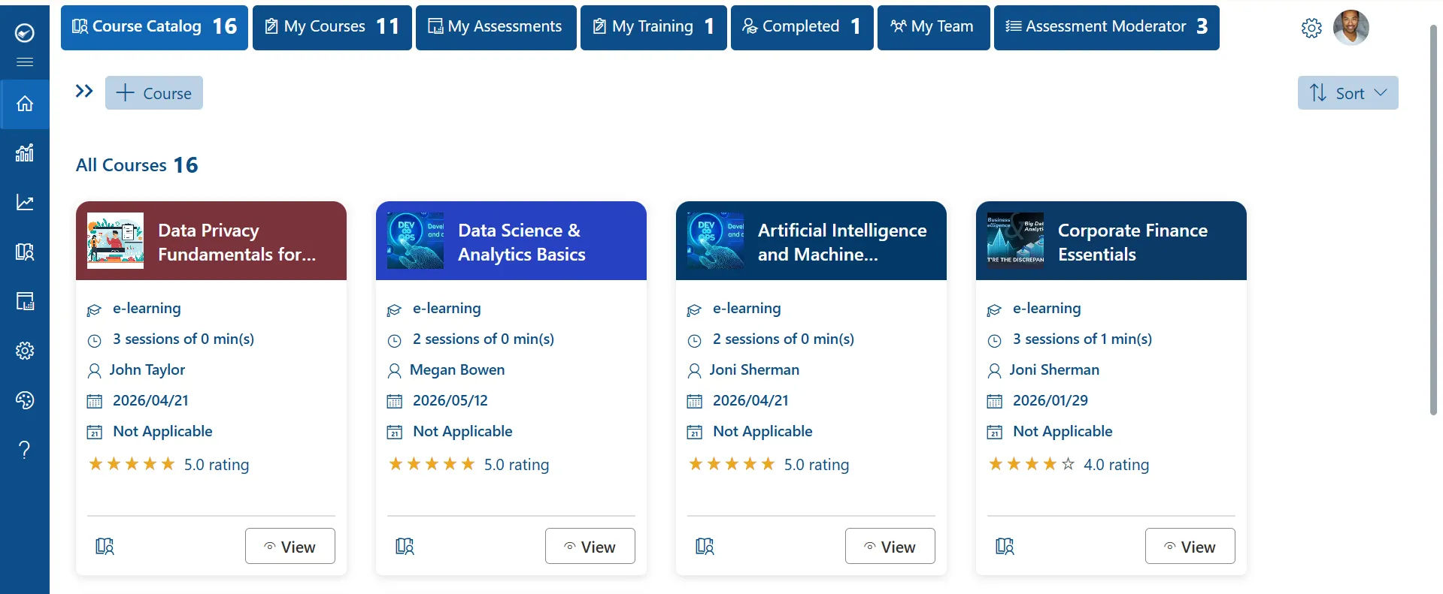Click the Data Science & Analytics course thumbnail

tap(415, 241)
